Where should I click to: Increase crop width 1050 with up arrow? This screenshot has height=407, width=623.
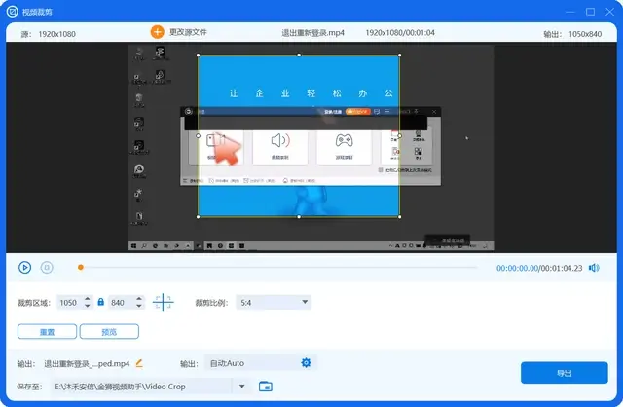pos(88,299)
